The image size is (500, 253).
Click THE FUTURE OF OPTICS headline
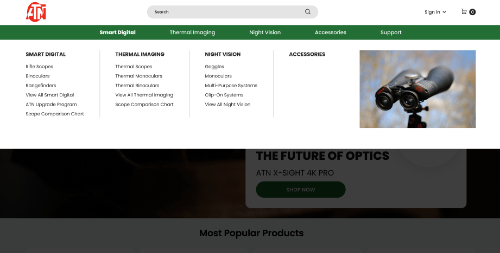click(322, 156)
